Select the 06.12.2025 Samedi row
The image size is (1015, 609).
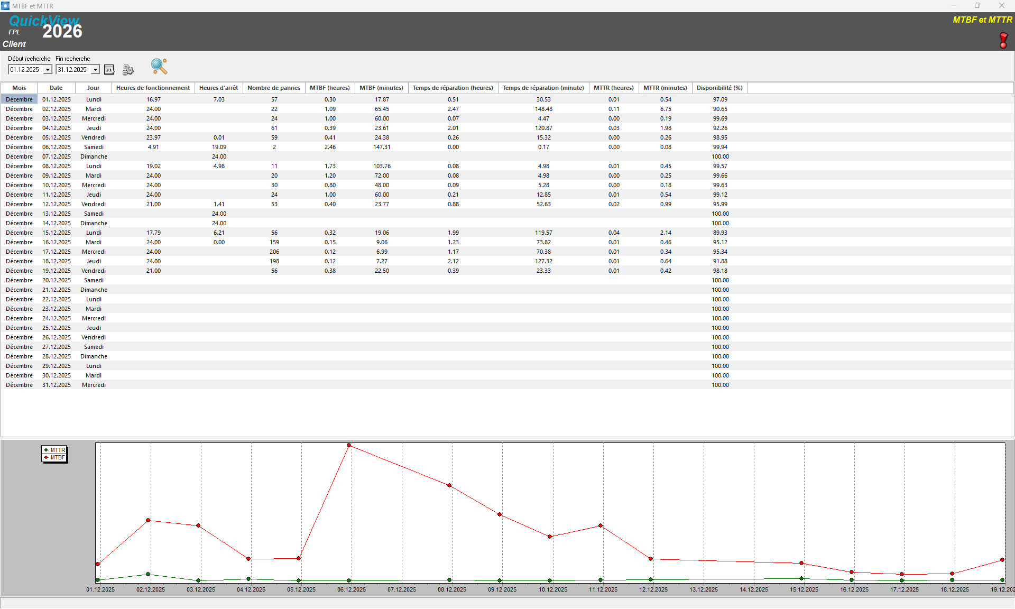point(57,147)
